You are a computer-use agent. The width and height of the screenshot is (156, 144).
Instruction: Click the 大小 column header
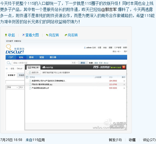click(x=111, y=77)
